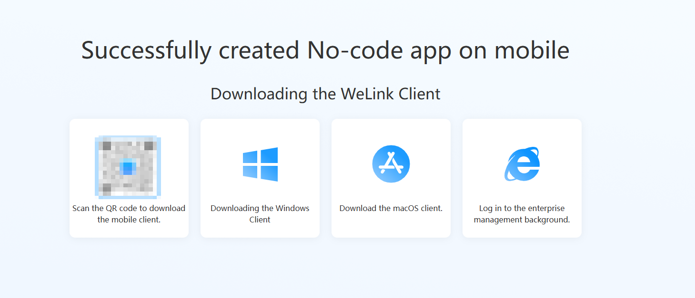Click 'Successfully created No-code app on mobile' title

tap(325, 50)
